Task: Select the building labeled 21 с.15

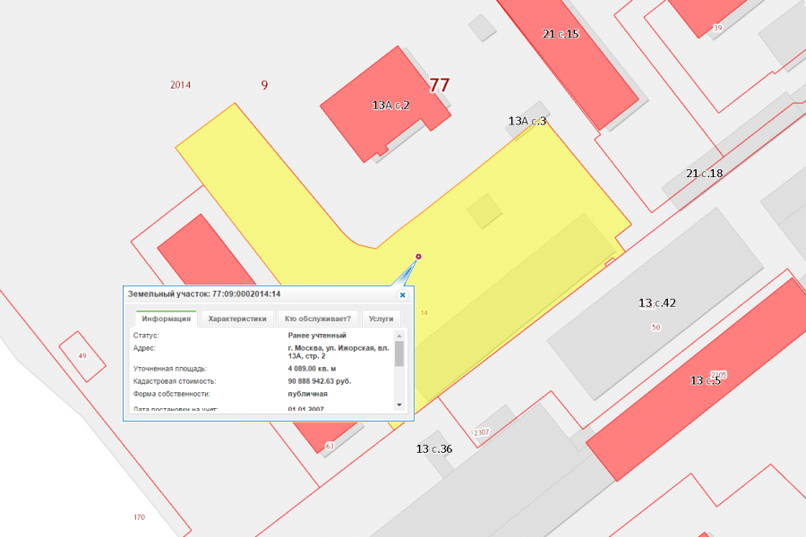Action: [x=568, y=62]
